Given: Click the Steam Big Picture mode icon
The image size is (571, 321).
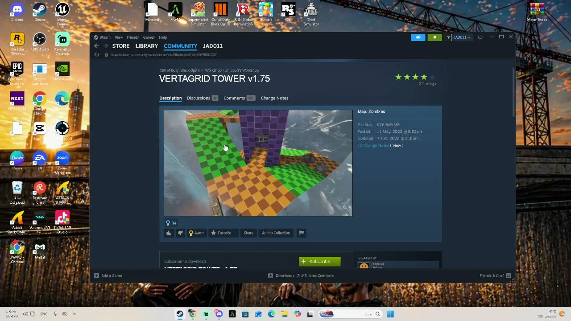Looking at the screenshot, I should click(x=480, y=37).
